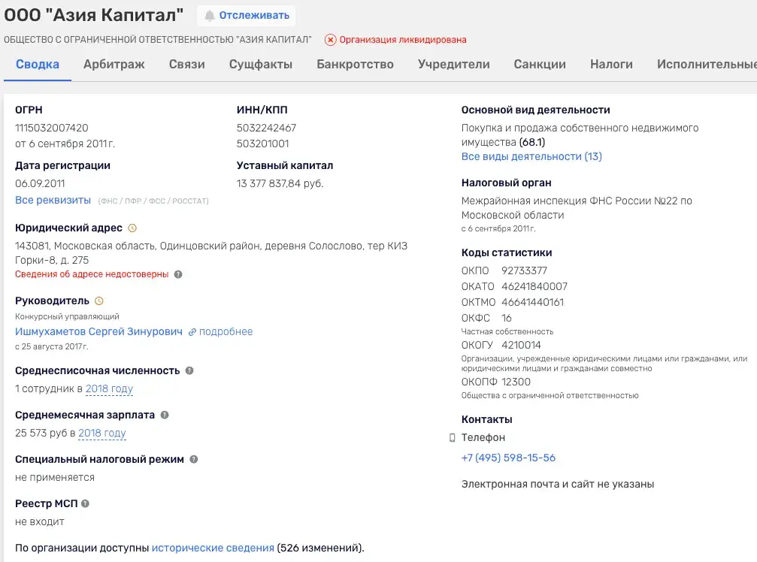The width and height of the screenshot is (757, 562).
Task: Click help icon beside Специальный налоговый режим
Action: pyautogui.click(x=194, y=459)
